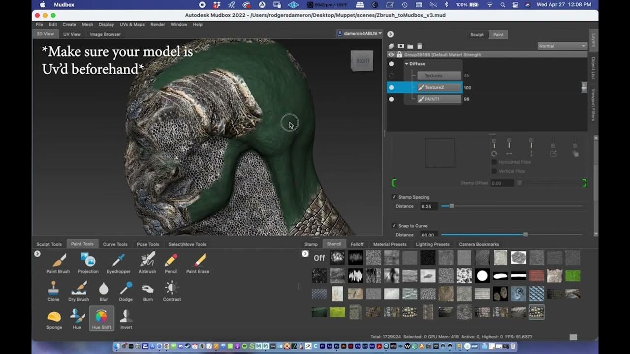
Task: Click the Stamp Spacing Distance slider
Action: [x=512, y=206]
